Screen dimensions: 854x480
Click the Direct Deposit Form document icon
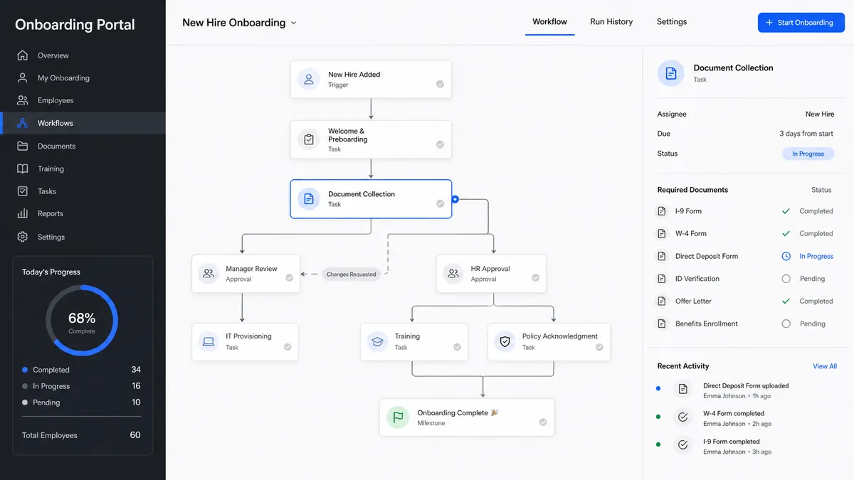(662, 256)
